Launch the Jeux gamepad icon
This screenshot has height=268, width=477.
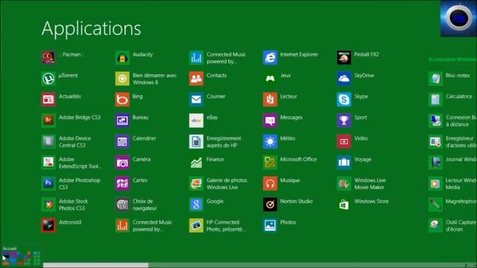coord(270,78)
